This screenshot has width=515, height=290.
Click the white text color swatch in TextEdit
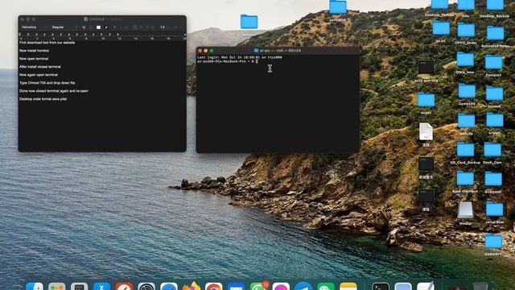[x=98, y=27]
